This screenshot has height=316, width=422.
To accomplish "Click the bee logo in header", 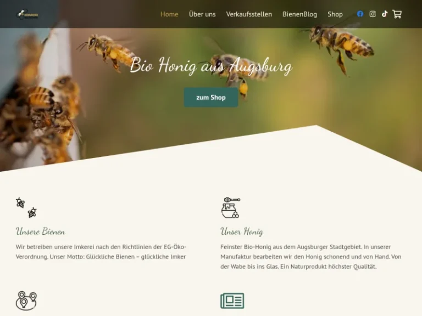I will point(27,14).
